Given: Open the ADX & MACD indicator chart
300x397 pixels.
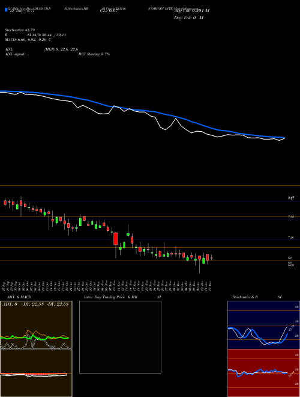Looking at the screenshot, I should 36,349.
